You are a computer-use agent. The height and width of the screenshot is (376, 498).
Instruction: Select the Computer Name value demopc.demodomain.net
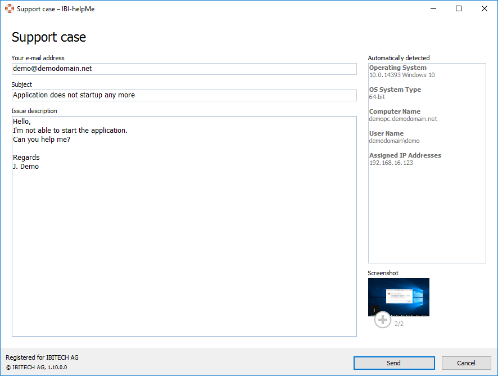coord(403,119)
